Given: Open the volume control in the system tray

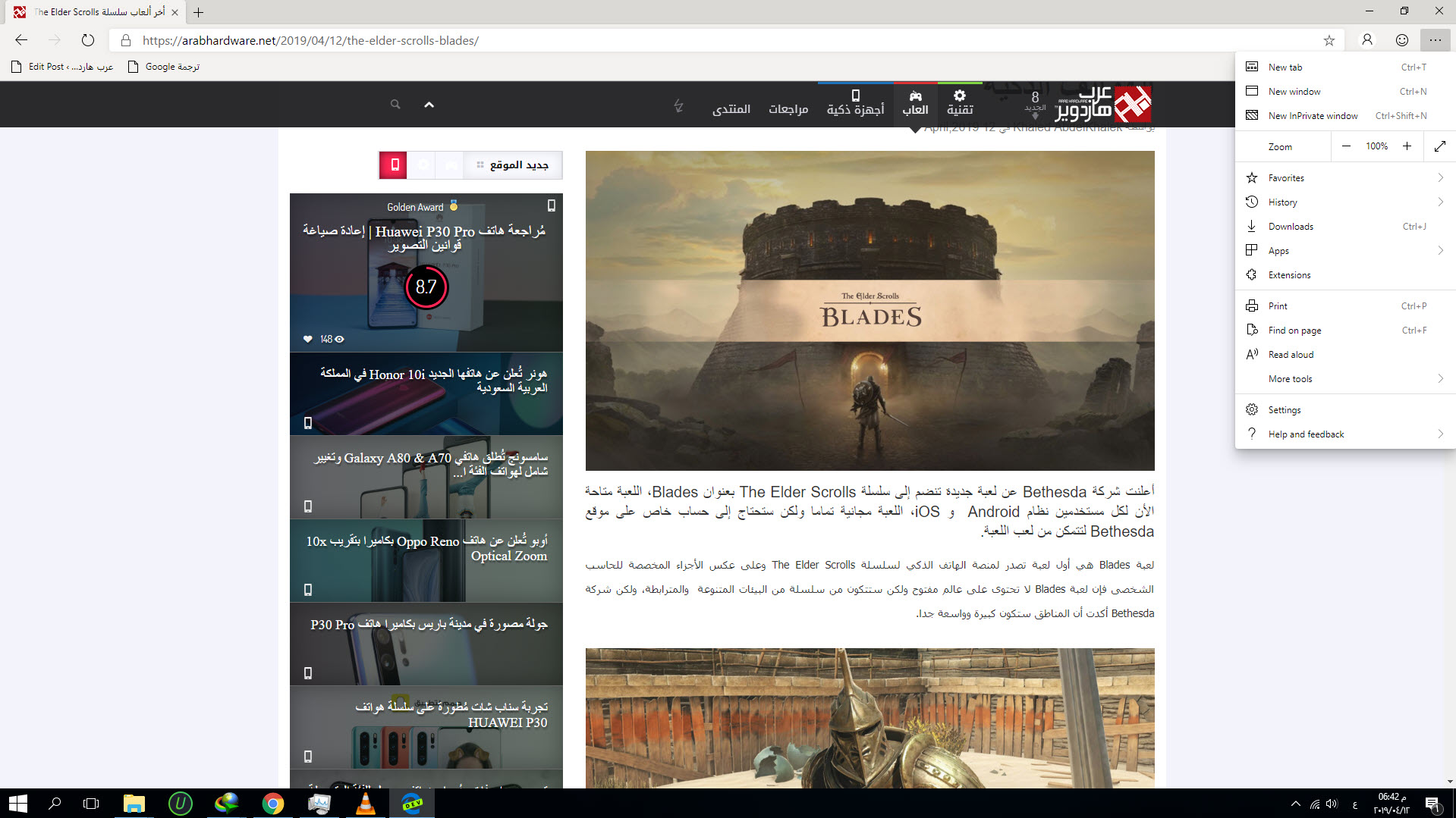Looking at the screenshot, I should pyautogui.click(x=1332, y=804).
